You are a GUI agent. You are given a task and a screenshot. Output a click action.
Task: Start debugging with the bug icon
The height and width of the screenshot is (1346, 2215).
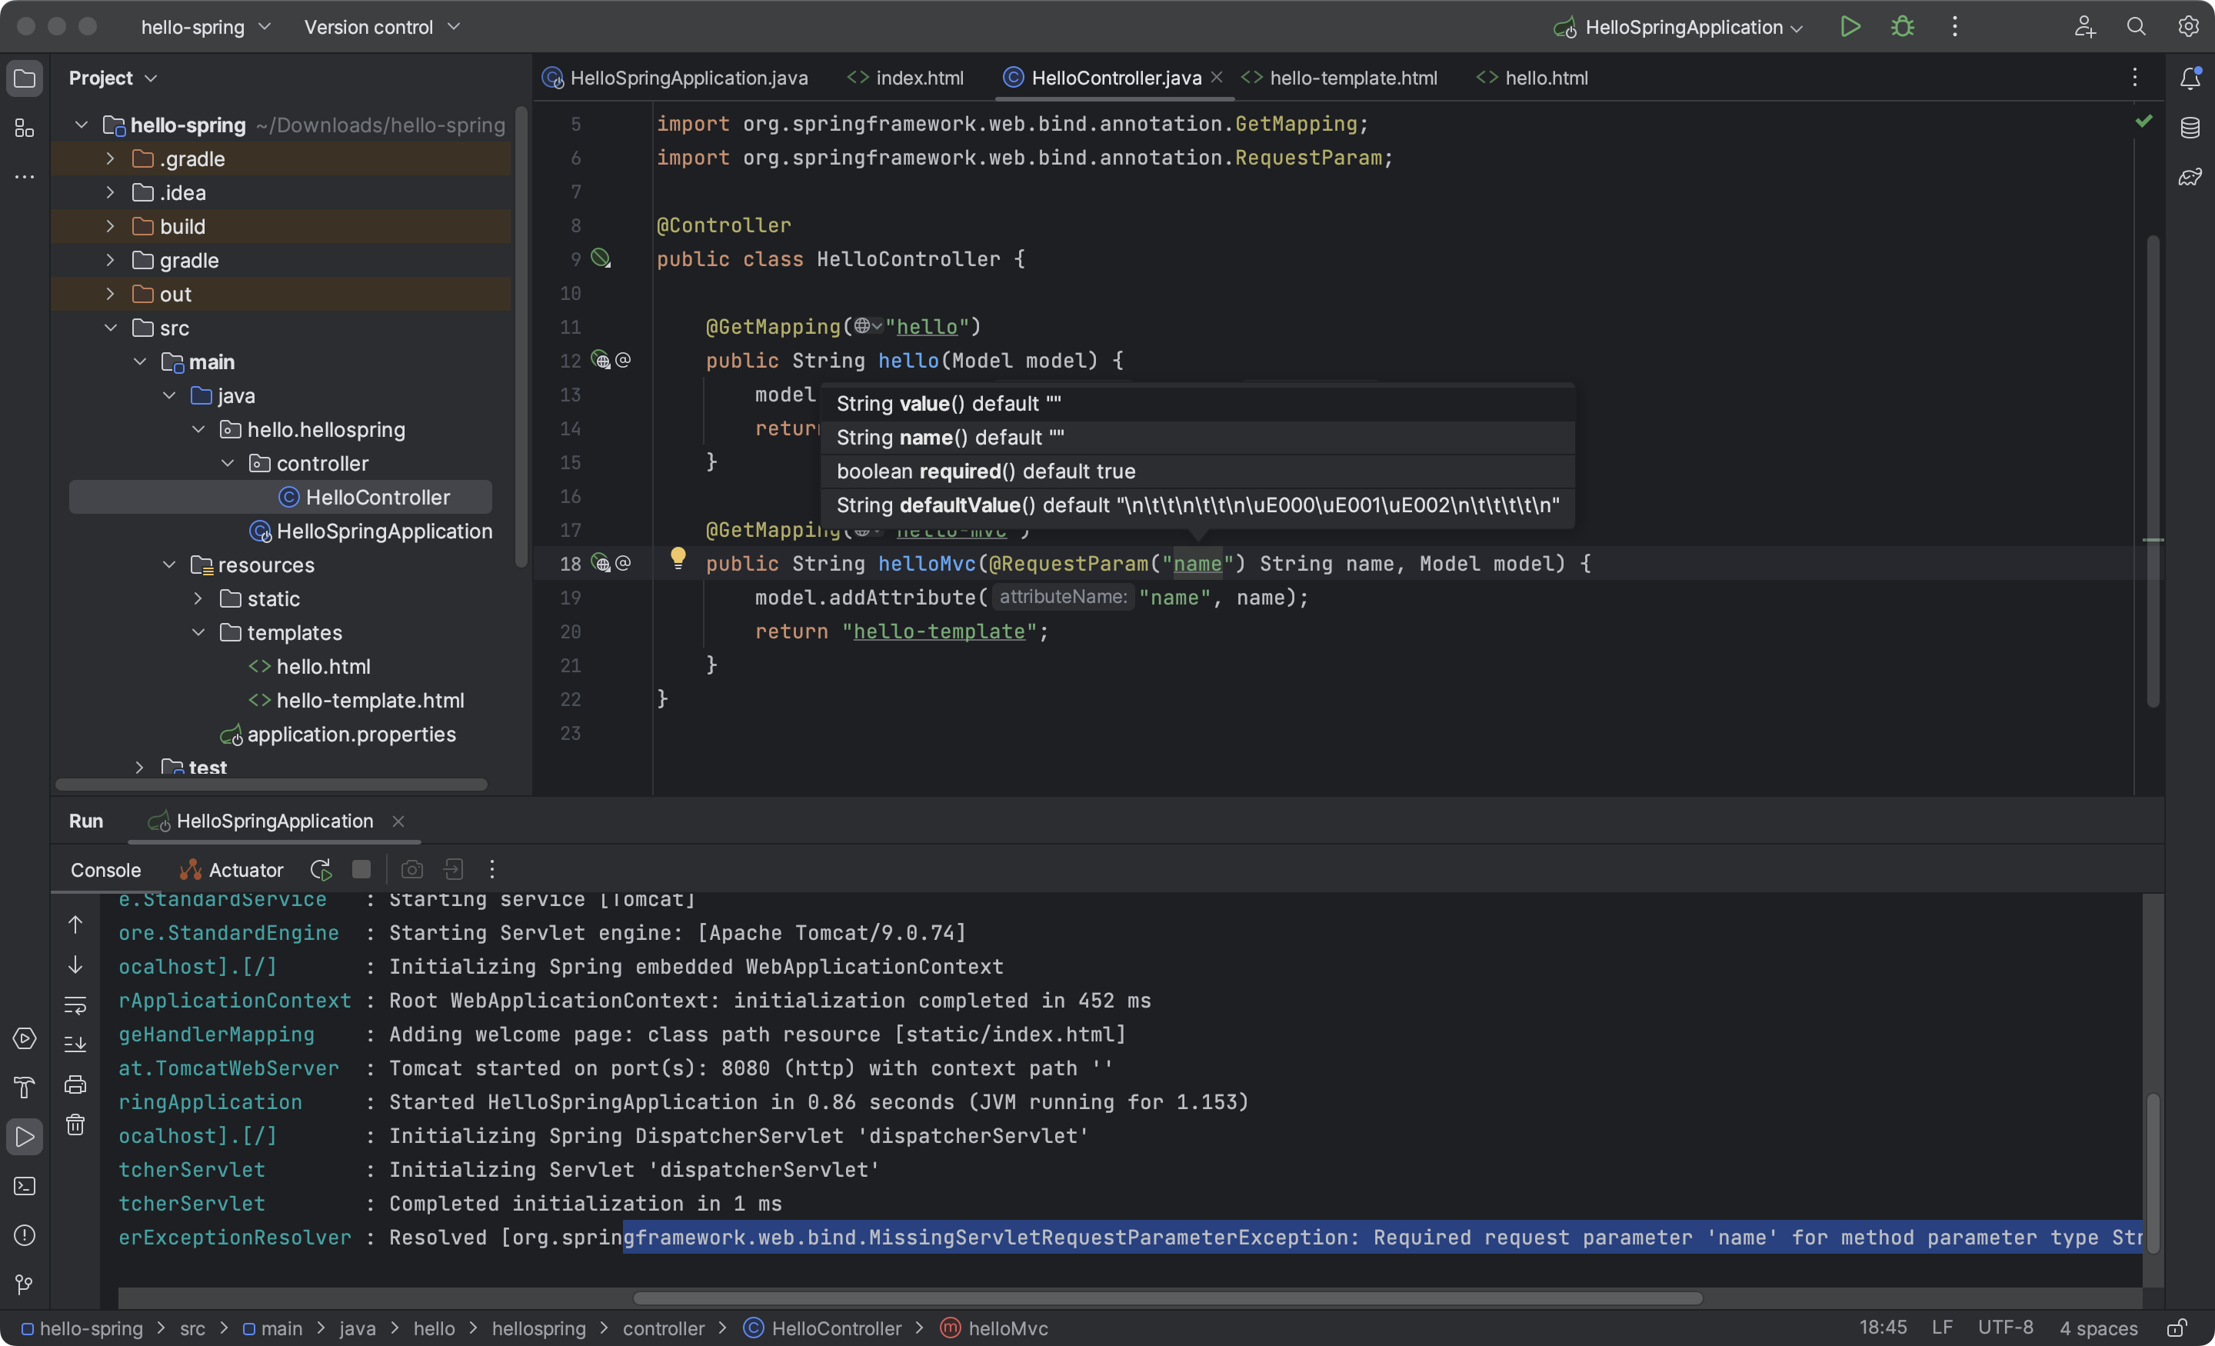pos(1902,27)
